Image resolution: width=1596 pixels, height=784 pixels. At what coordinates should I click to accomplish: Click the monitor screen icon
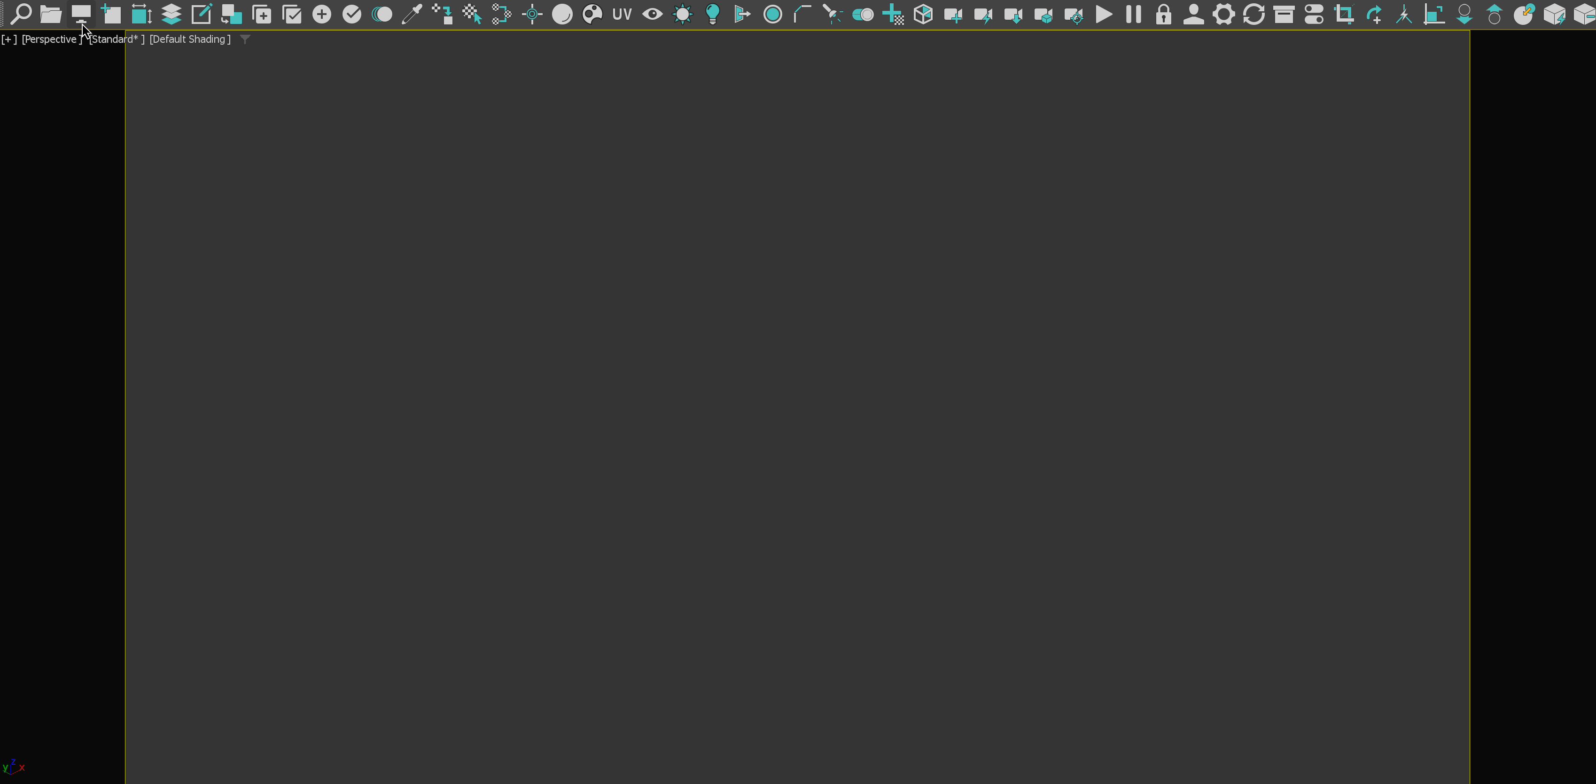tap(80, 14)
